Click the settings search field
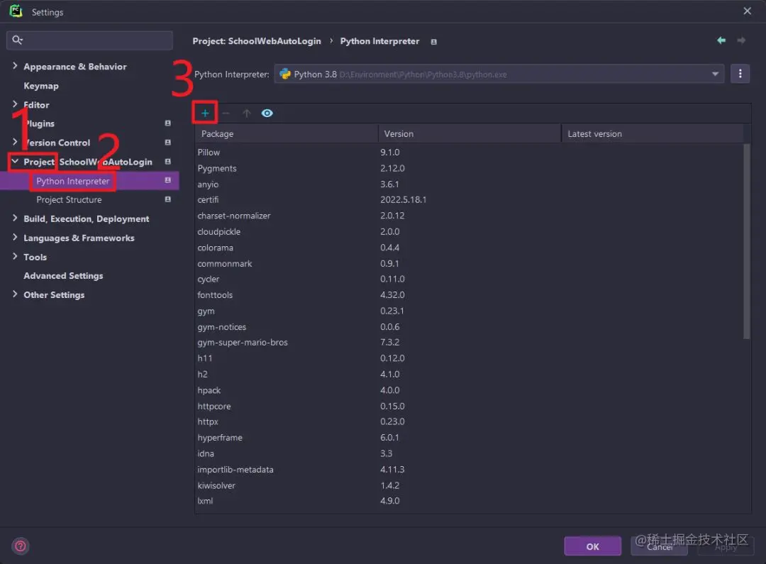 point(90,40)
